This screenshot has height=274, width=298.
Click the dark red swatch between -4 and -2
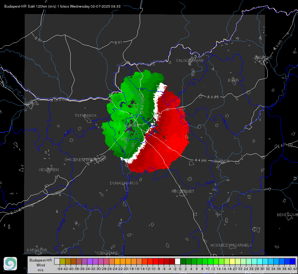point(172,261)
